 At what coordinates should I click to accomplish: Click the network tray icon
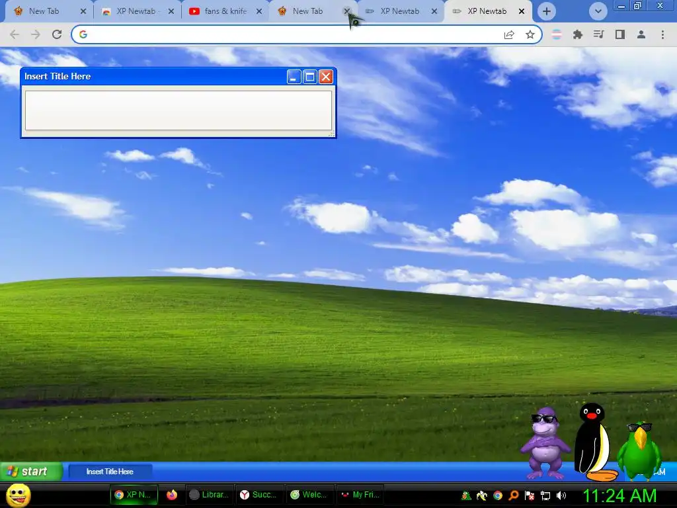[x=545, y=495]
